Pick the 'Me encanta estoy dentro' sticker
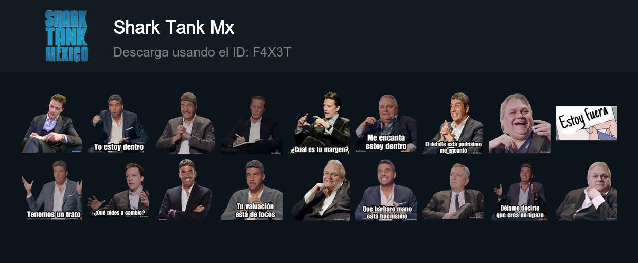This screenshot has height=263, width=638. (386, 123)
